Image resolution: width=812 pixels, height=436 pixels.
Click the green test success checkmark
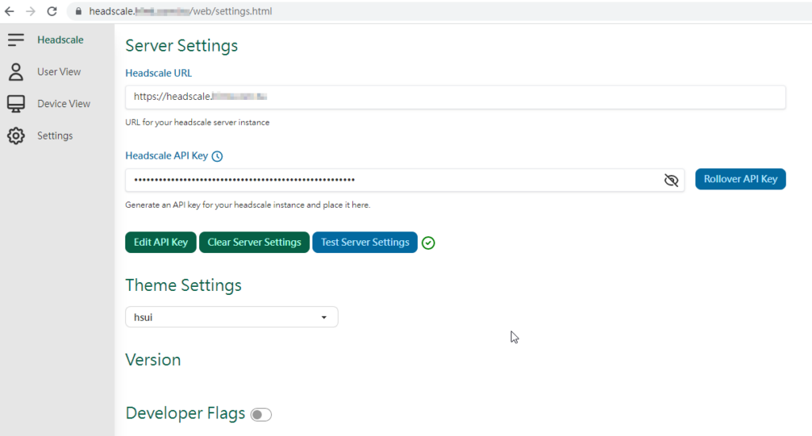click(x=428, y=243)
